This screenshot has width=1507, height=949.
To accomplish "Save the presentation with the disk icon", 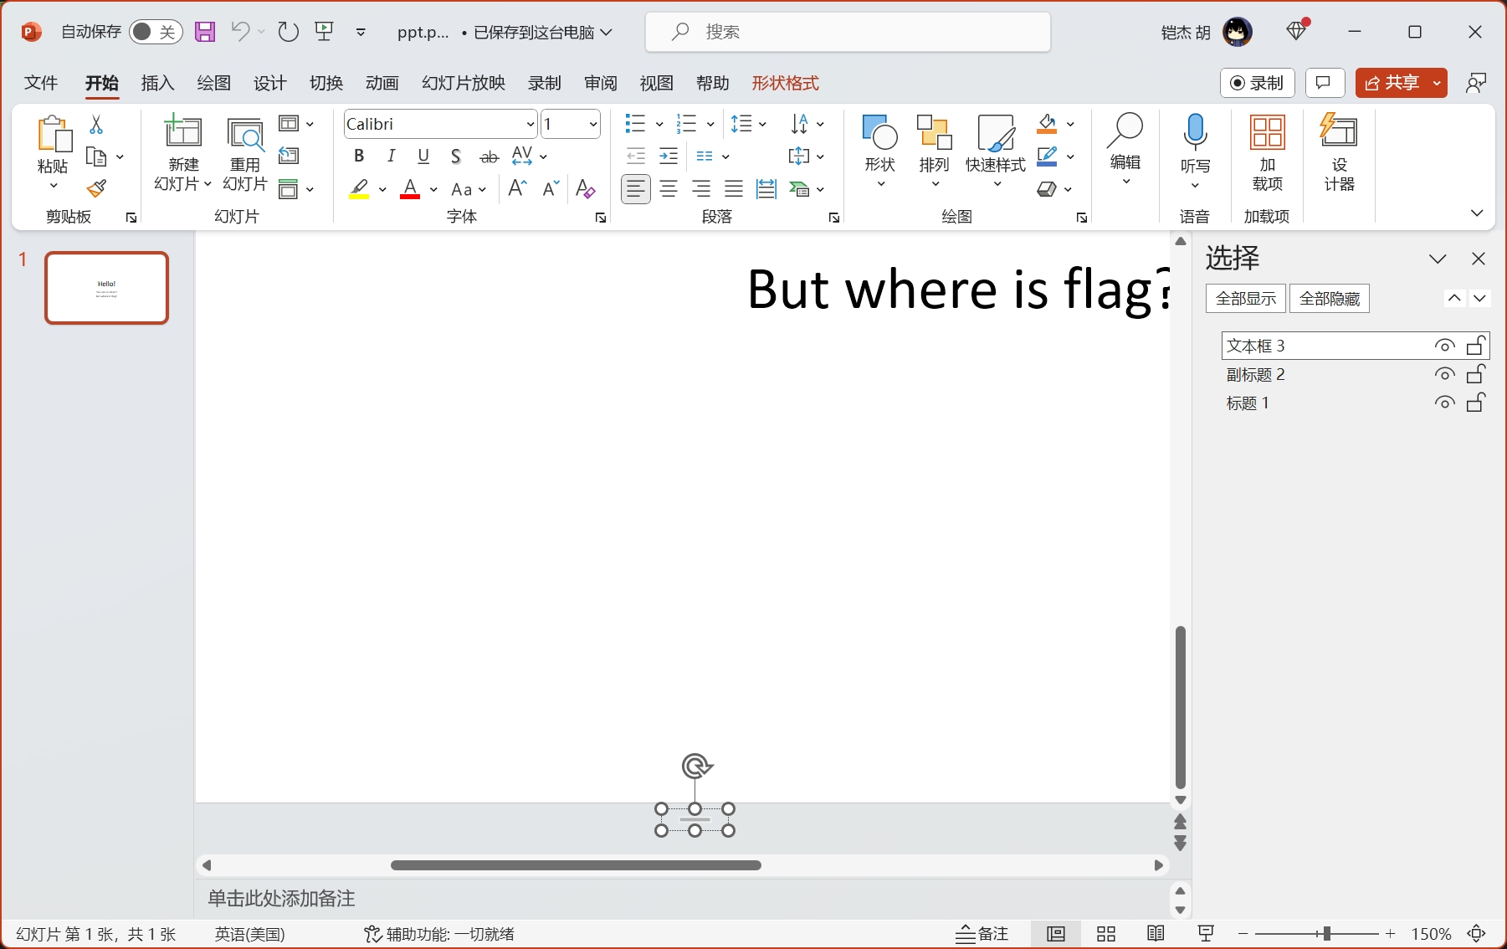I will [205, 32].
